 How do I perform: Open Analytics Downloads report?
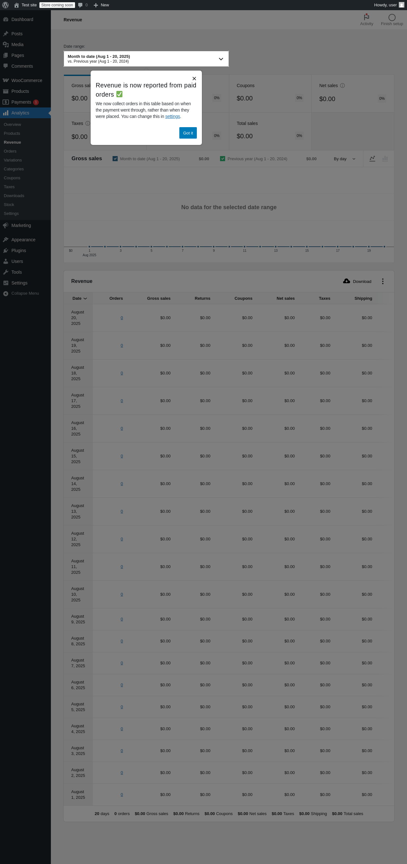point(14,195)
